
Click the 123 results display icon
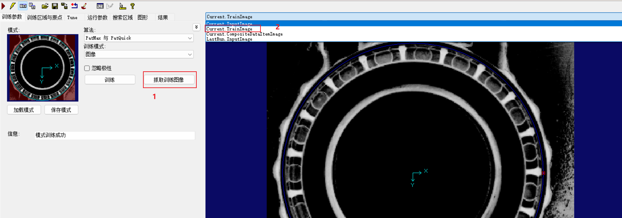click(100, 6)
